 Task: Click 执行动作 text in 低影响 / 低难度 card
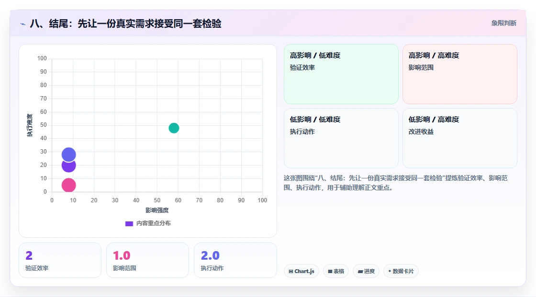(x=302, y=132)
